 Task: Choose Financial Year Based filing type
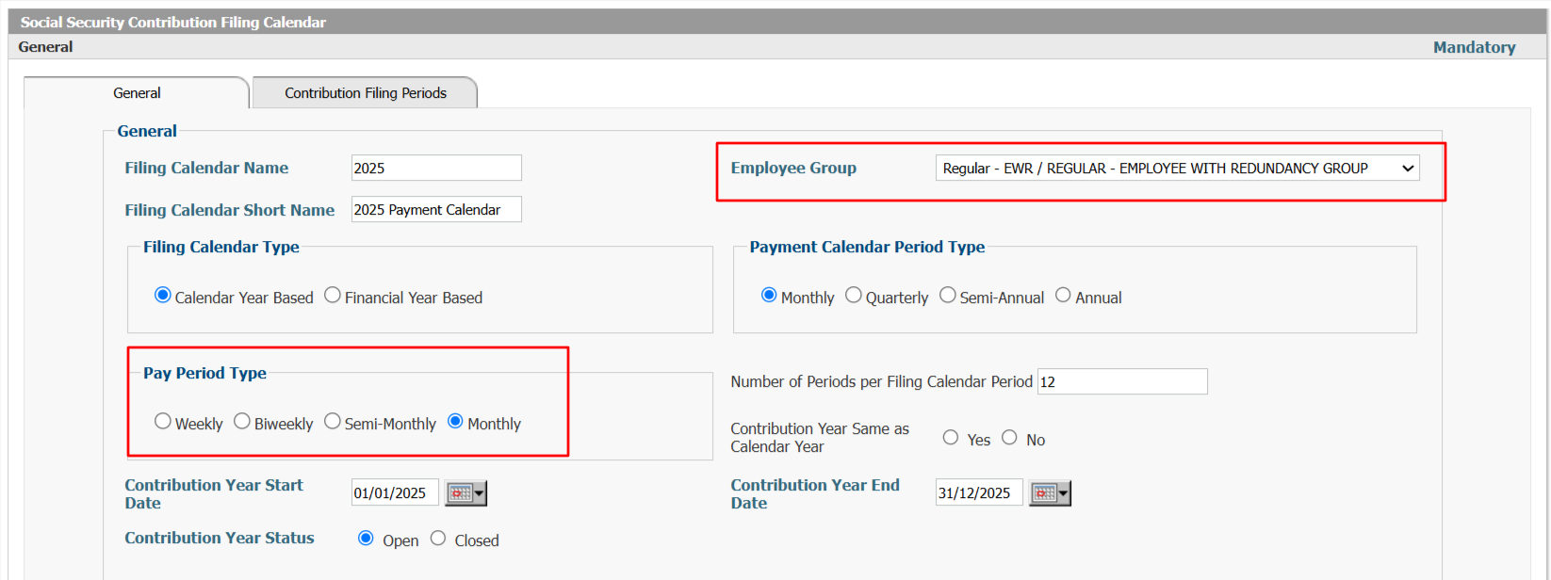(333, 296)
